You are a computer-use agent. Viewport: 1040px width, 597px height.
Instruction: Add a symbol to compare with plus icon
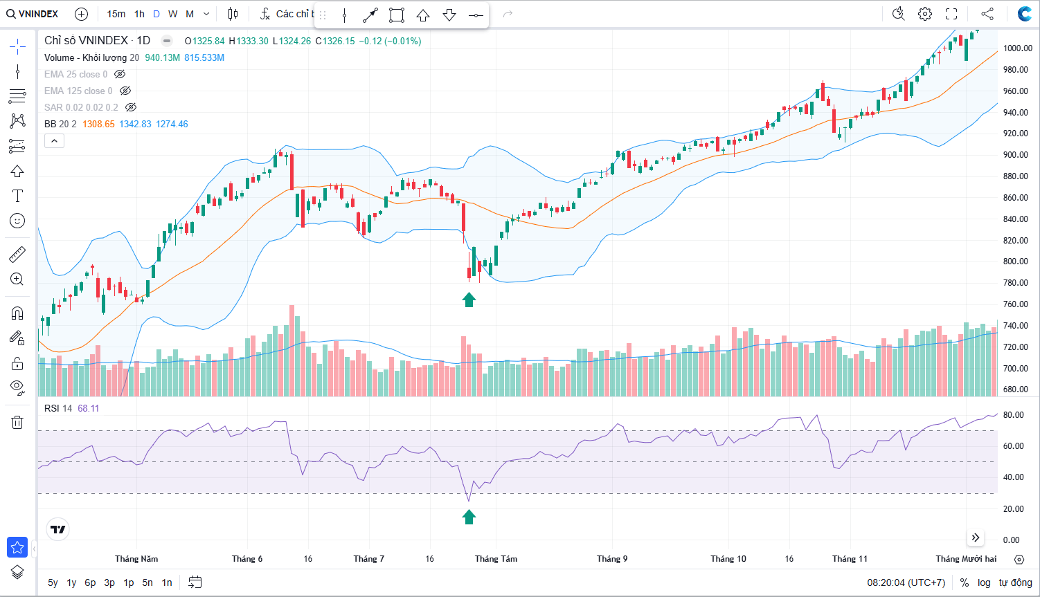[81, 14]
